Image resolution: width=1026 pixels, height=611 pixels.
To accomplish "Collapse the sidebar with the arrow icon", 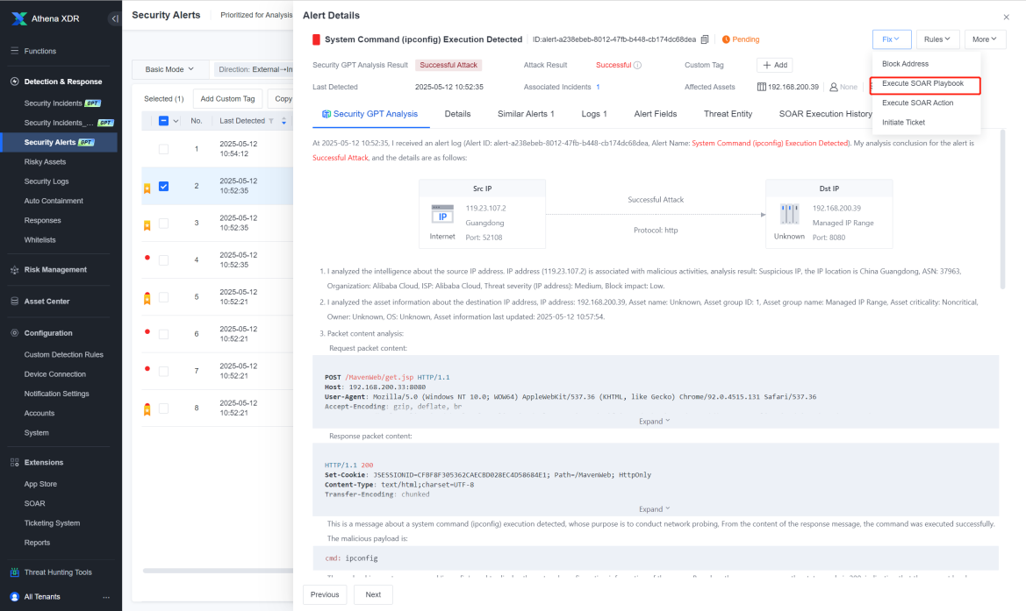I will pos(114,18).
